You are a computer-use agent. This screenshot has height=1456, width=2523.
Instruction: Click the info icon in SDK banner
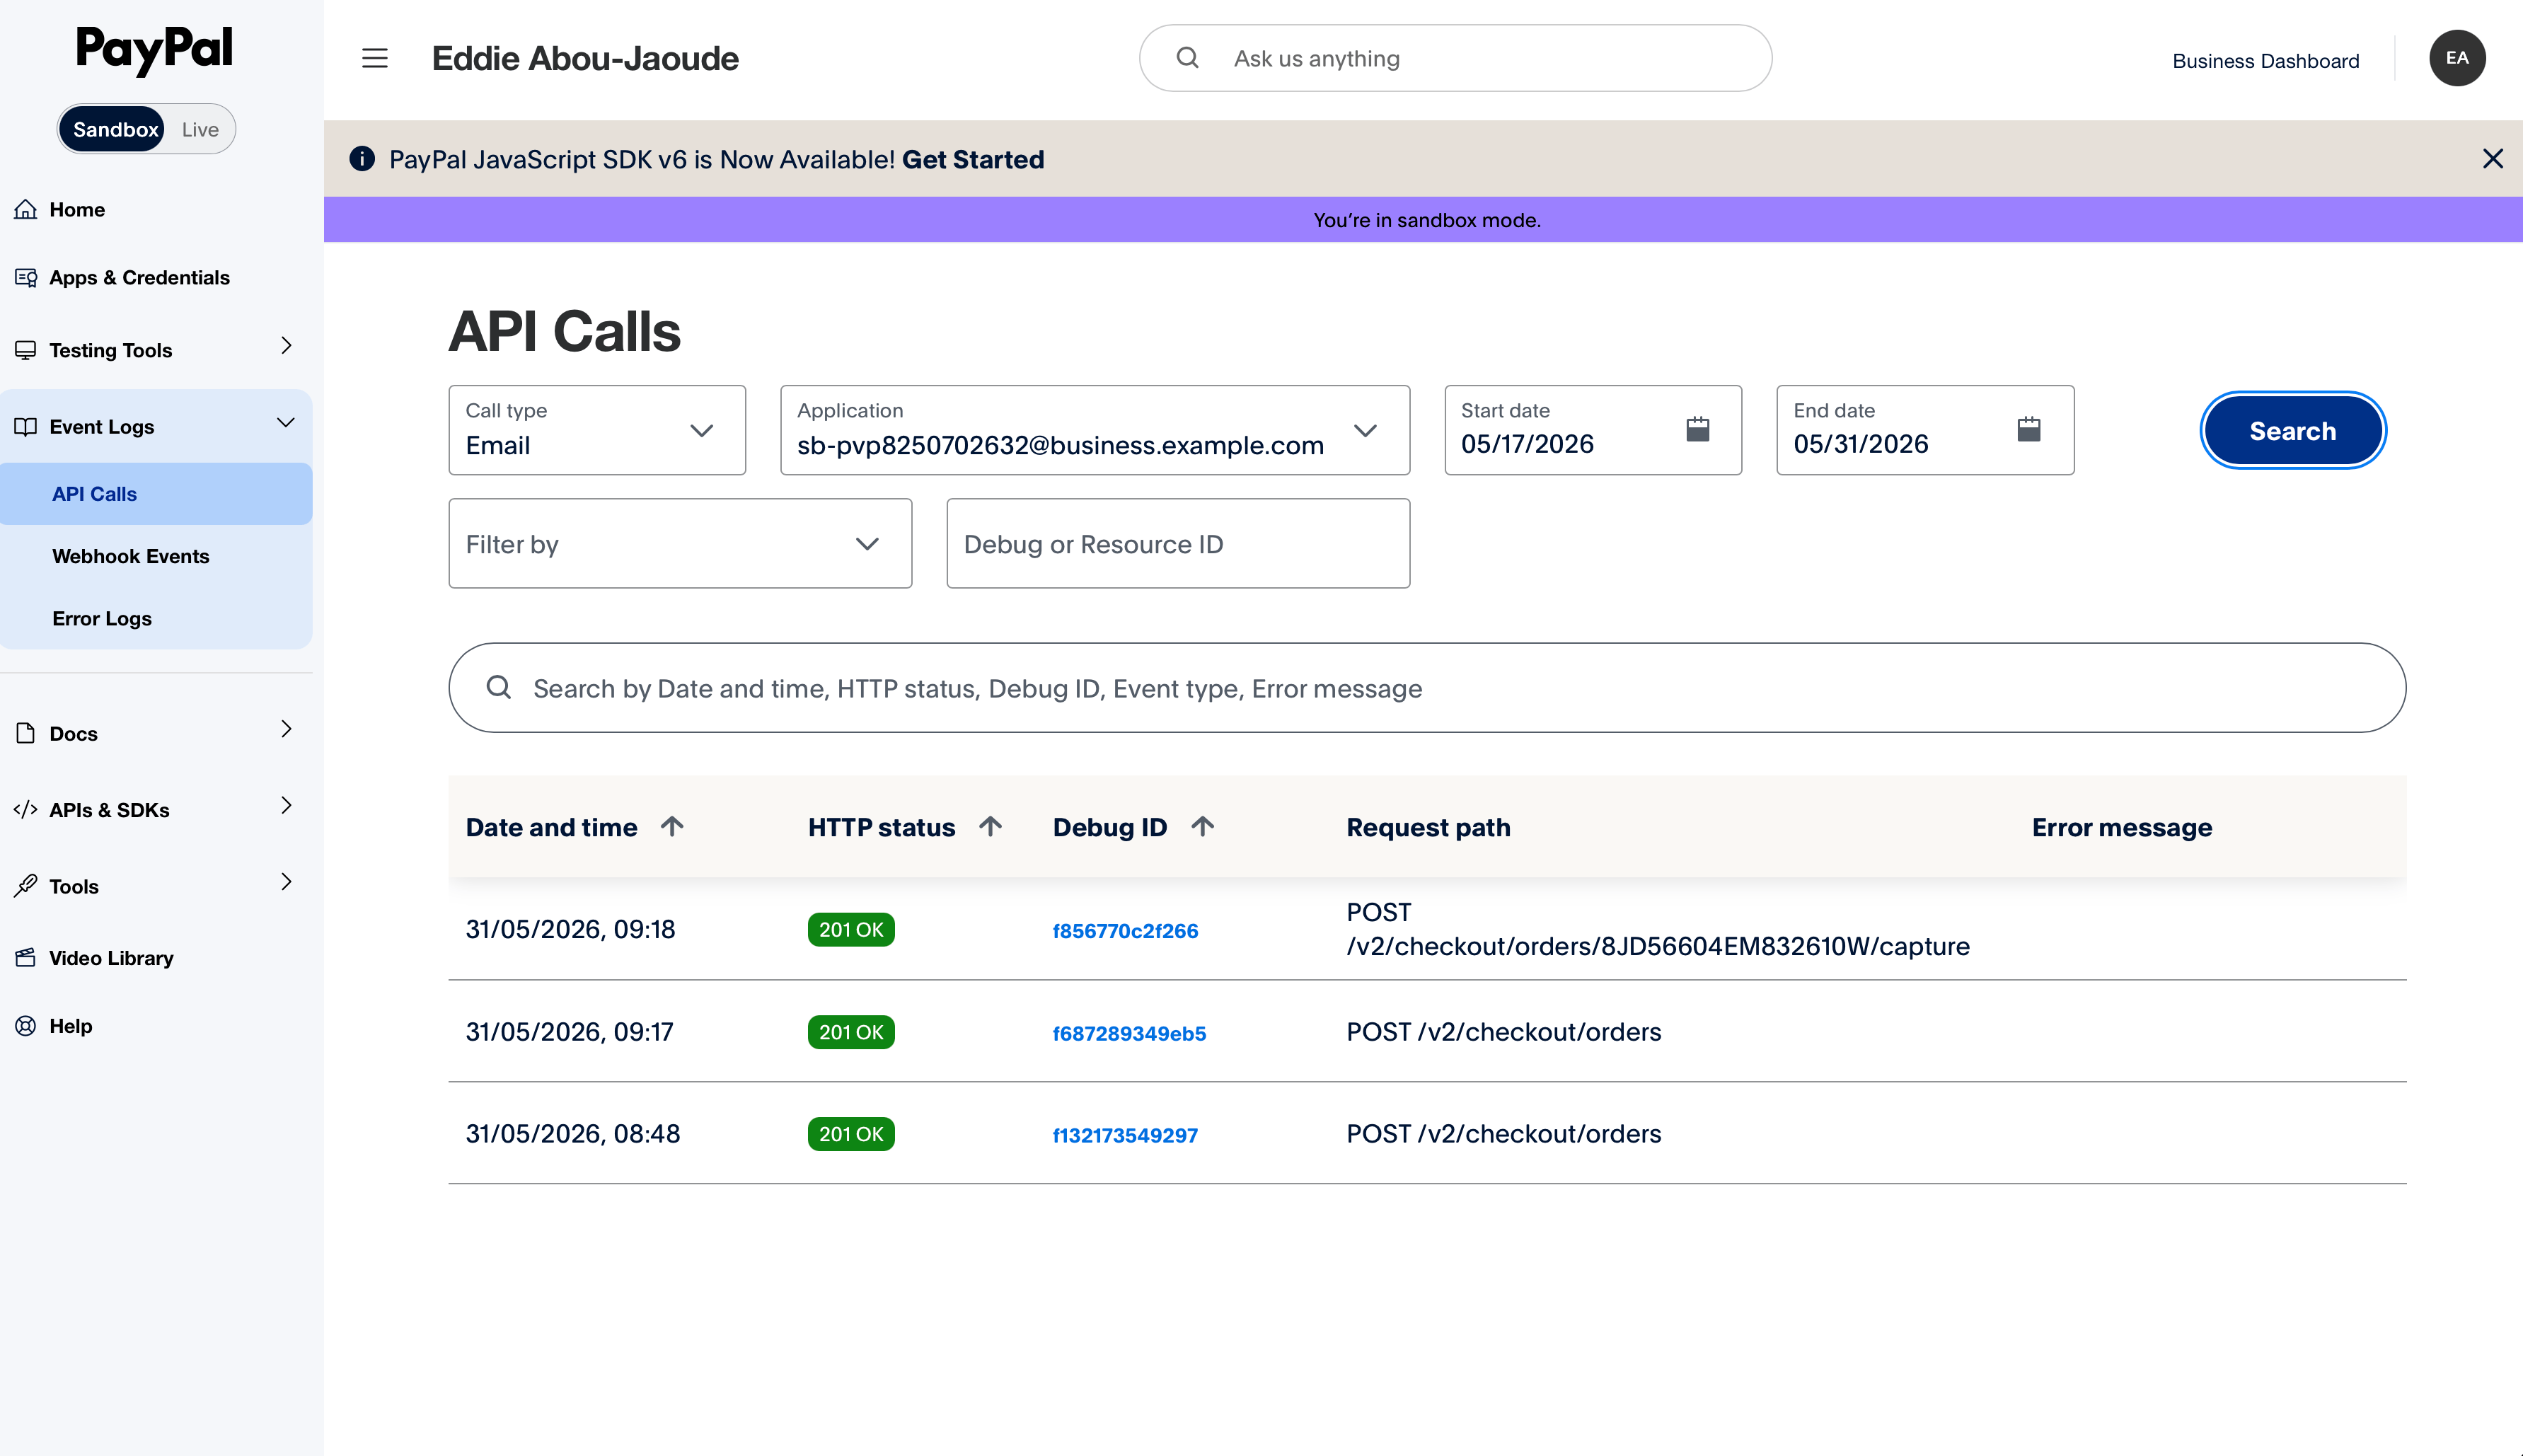[x=362, y=159]
